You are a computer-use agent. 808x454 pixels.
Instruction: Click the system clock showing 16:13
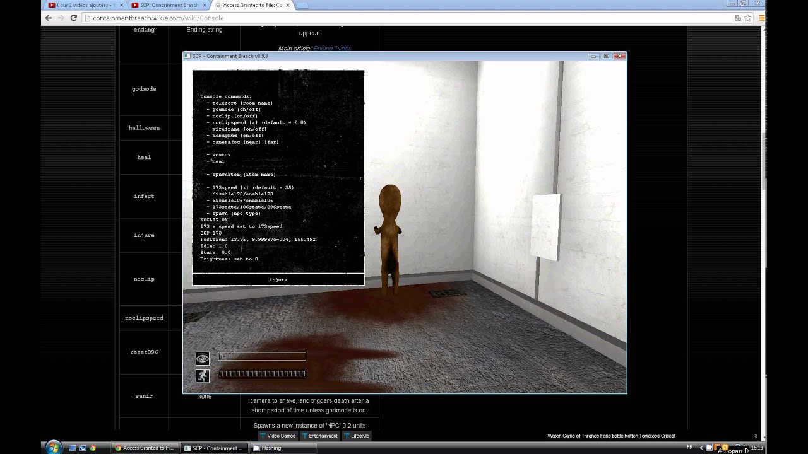[756, 448]
